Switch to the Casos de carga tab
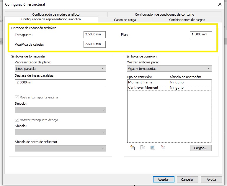This screenshot has height=186, width=227. click(125, 20)
